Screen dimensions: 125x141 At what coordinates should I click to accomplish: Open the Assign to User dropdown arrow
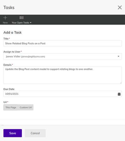click(x=118, y=56)
